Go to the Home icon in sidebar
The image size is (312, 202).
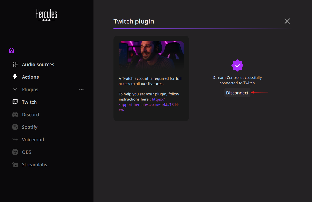11,50
